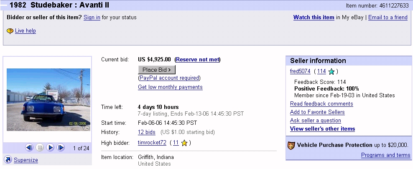Image resolution: width=413 pixels, height=169 pixels.
Task: Read feedback comments for the seller
Action: point(321,104)
